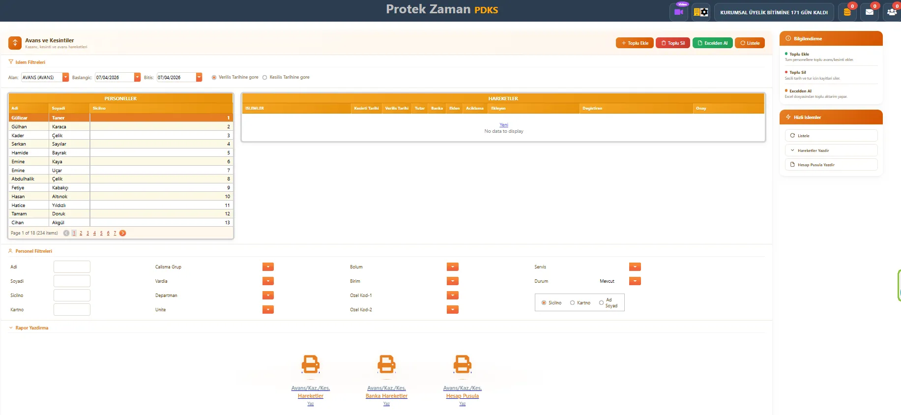Viewport: 901px width, 415px height.
Task: Select personnel row Serkan Sayılar
Action: pyautogui.click(x=121, y=144)
